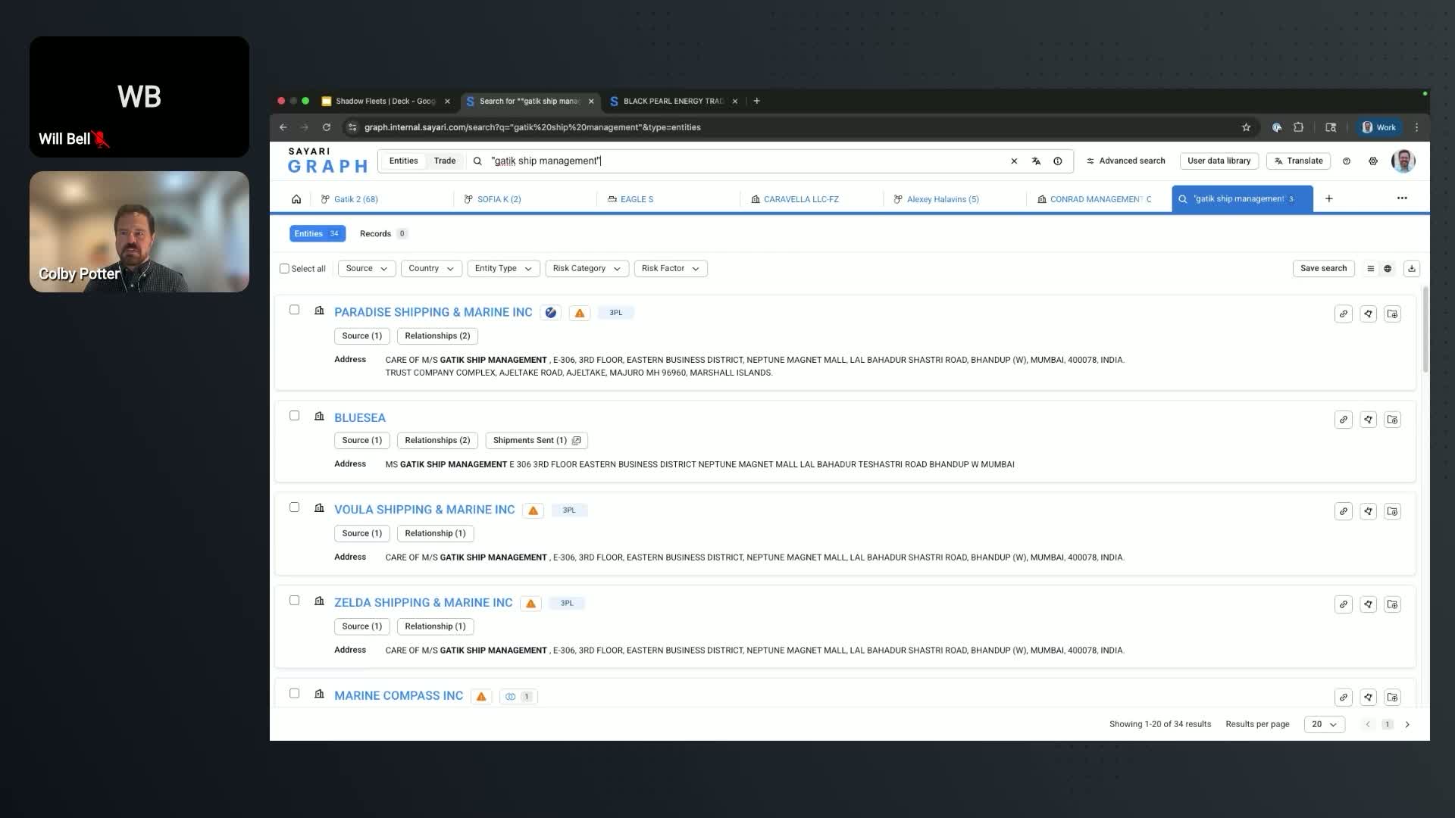
Task: Open the User data library
Action: [1219, 161]
